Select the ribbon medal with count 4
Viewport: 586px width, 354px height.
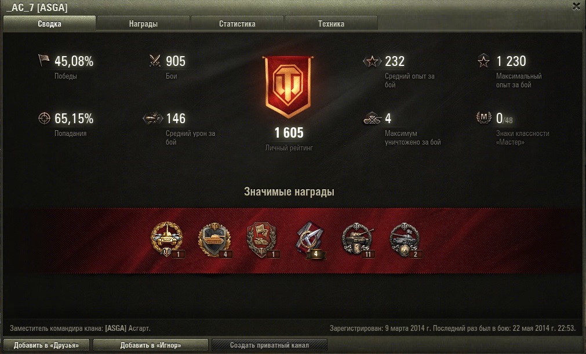[x=310, y=240]
